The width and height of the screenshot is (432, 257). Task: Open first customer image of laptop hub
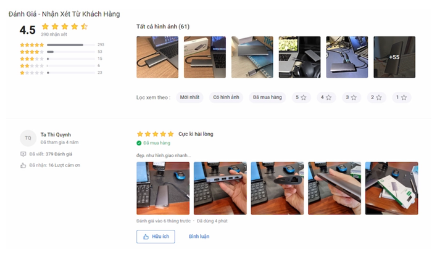tap(157, 57)
